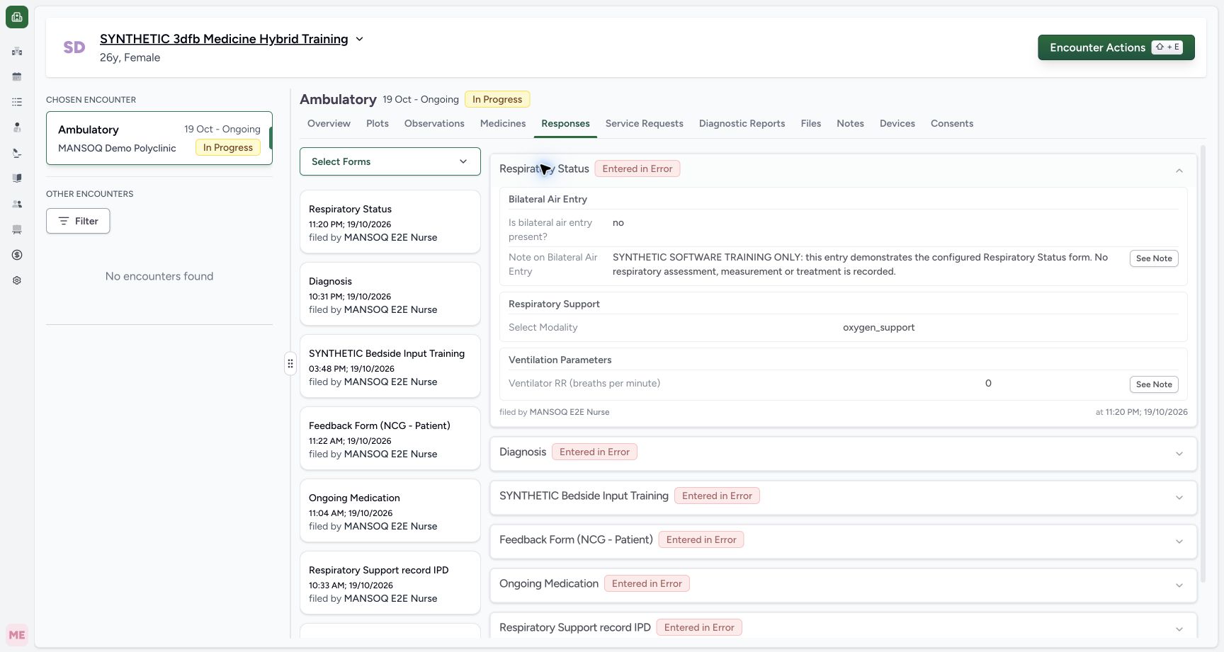Switch to the Notes tab
This screenshot has width=1224, height=652.
pos(850,123)
